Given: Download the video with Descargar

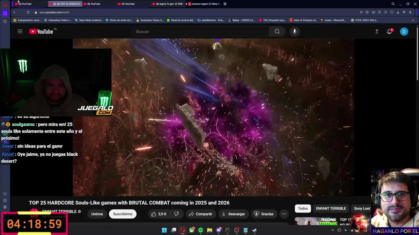Looking at the screenshot, I should [233, 214].
